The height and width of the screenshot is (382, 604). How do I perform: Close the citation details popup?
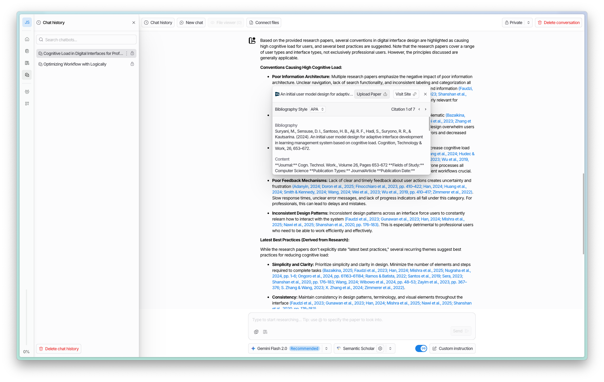click(425, 94)
